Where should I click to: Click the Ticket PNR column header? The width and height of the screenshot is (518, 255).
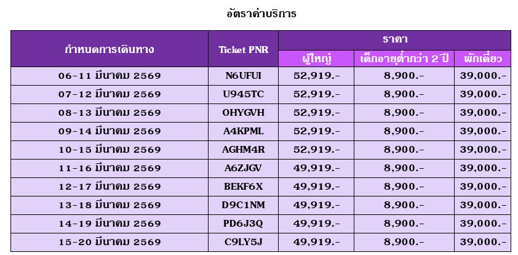[243, 49]
